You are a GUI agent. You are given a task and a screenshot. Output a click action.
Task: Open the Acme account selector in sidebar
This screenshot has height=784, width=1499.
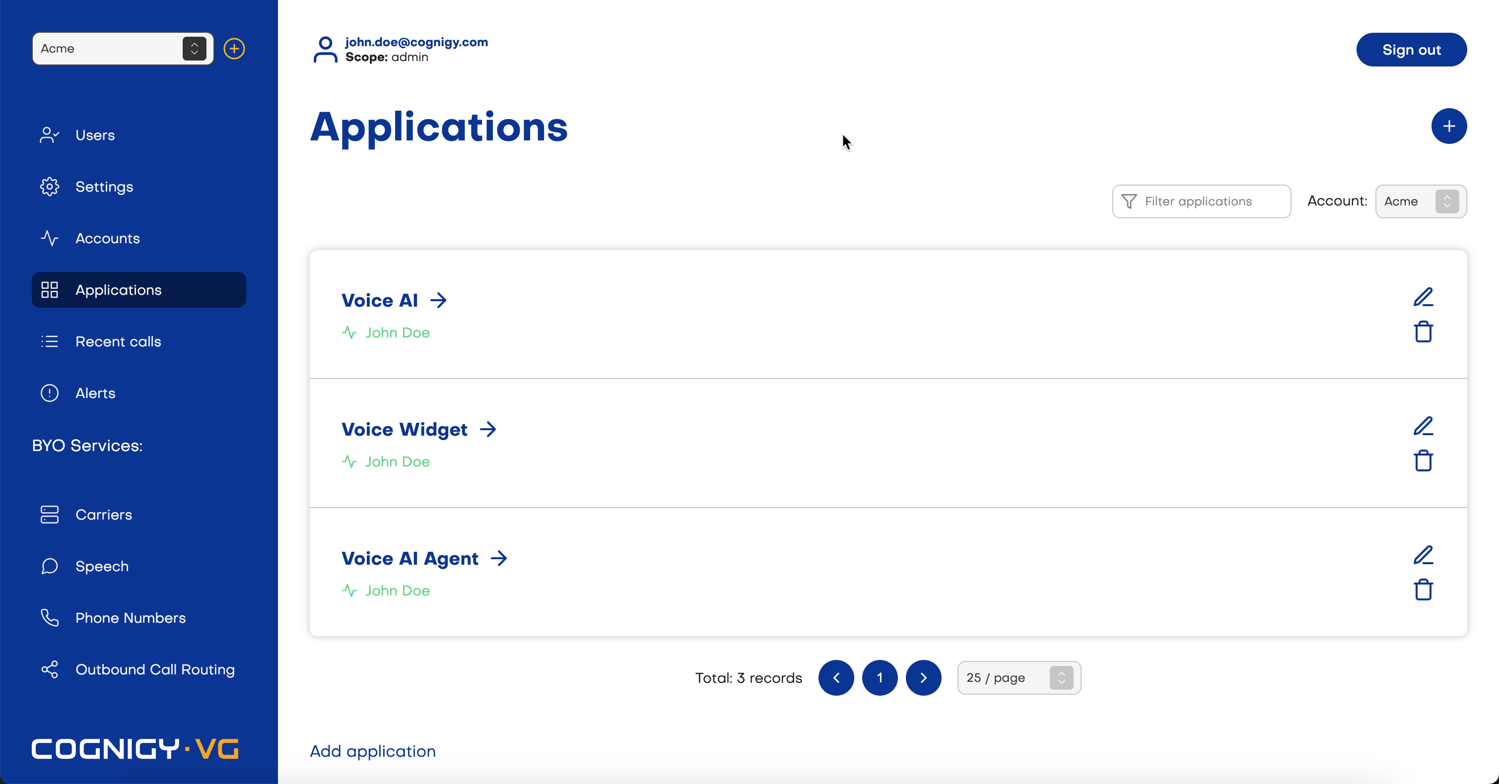point(123,48)
